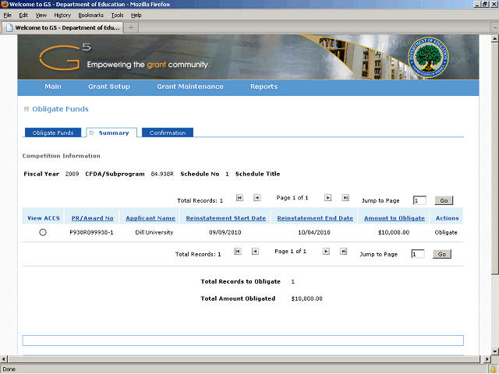Click the 09/09/2010 start date cell

click(225, 232)
